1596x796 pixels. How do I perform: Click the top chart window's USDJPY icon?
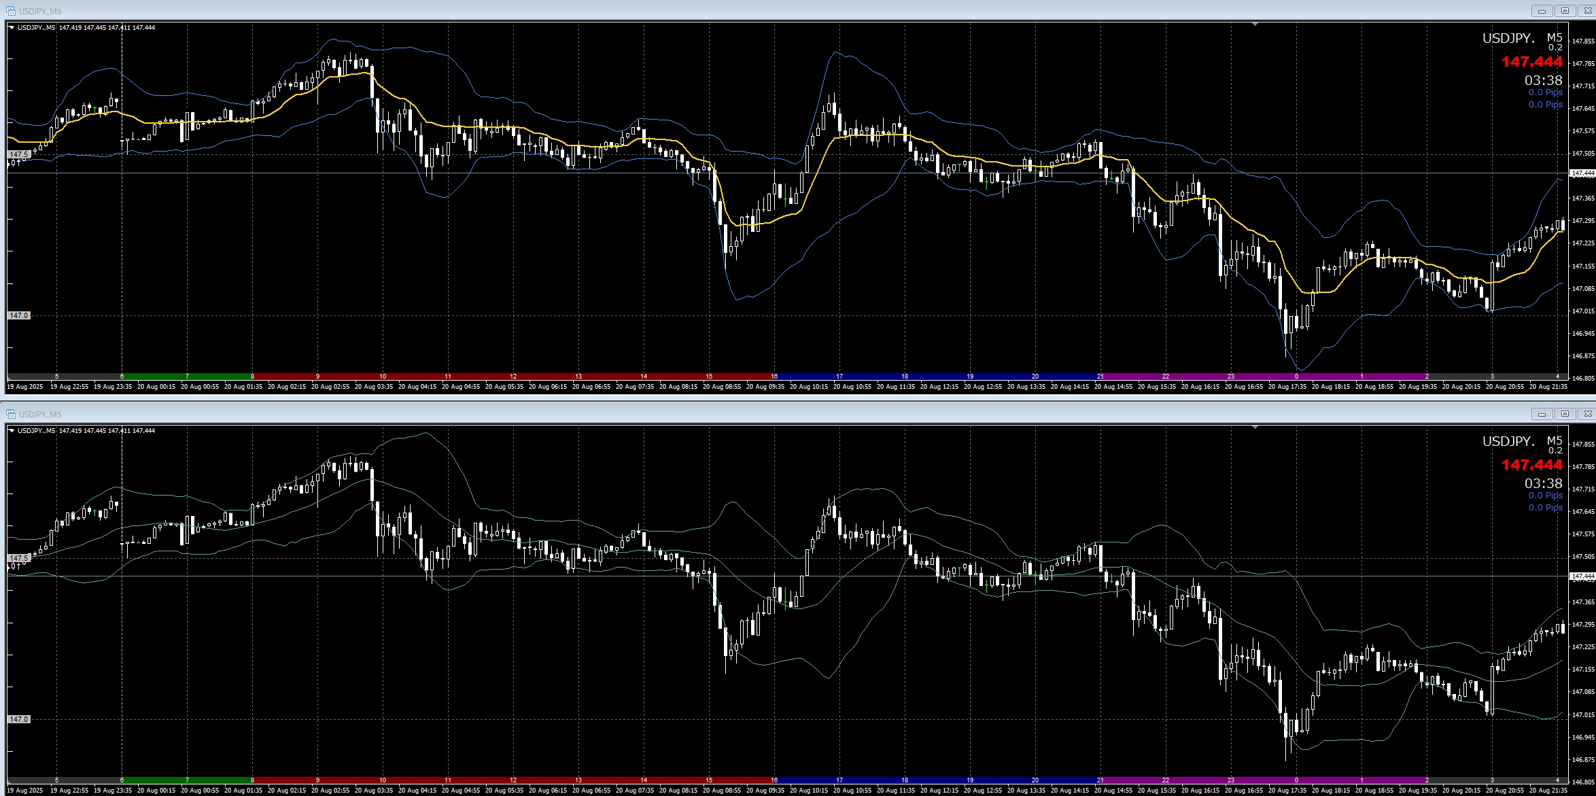(x=11, y=11)
